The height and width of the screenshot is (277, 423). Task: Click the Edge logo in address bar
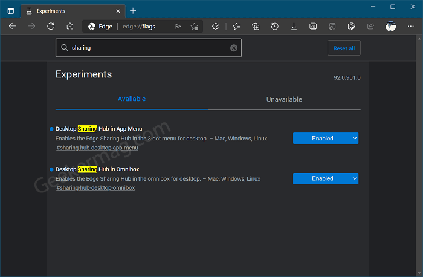92,26
